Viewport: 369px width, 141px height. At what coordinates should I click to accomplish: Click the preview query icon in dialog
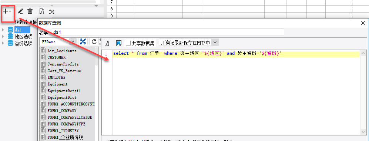(x=107, y=43)
